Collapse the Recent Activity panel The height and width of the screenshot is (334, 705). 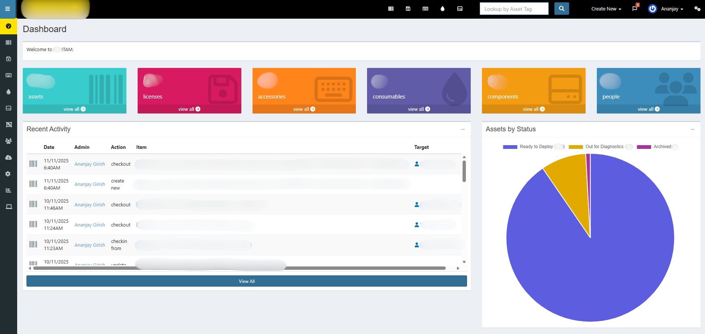(463, 129)
